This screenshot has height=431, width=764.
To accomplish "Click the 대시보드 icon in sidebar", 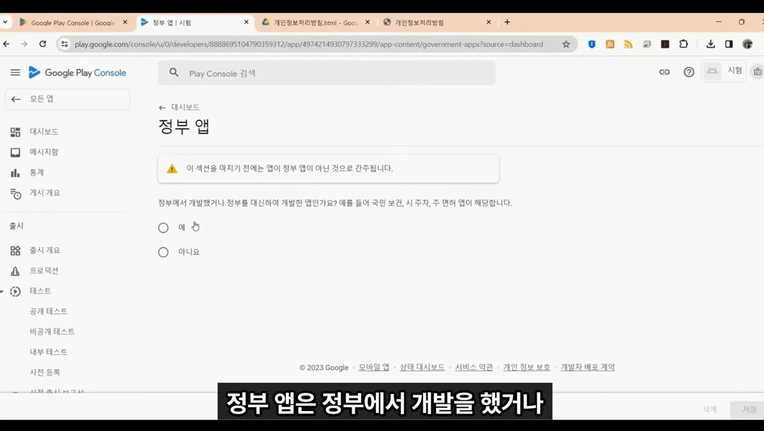I will coord(15,132).
